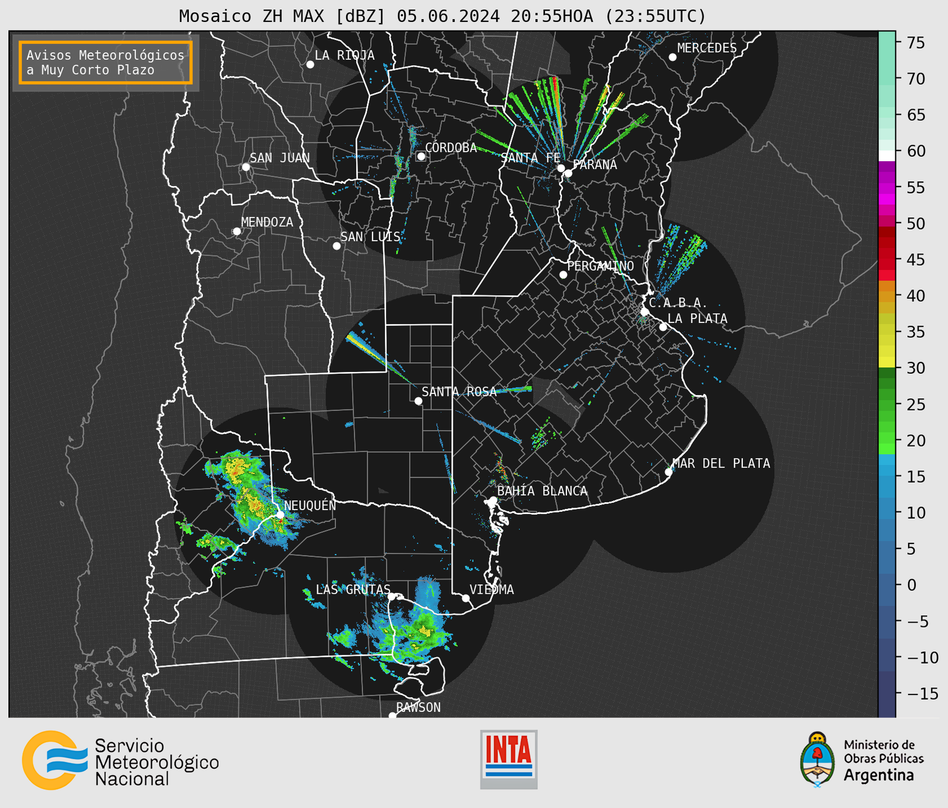Viewport: 948px width, 808px height.
Task: Click the MAR DEL PLATA map label
Action: point(721,464)
